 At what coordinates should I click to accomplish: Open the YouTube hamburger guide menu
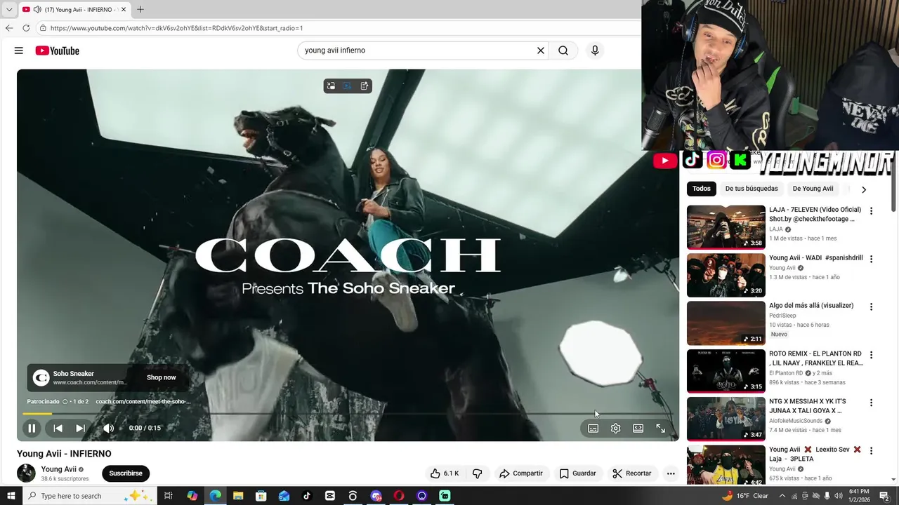click(x=19, y=50)
